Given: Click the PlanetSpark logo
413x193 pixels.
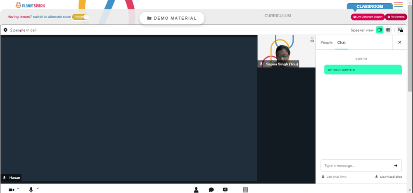Looking at the screenshot, I should point(30,5).
